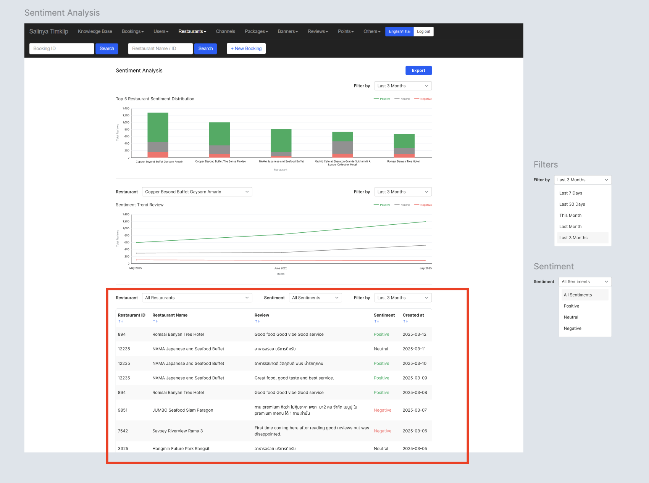This screenshot has width=649, height=483.
Task: Open the All Sentiments table filter dropdown
Action: point(315,298)
